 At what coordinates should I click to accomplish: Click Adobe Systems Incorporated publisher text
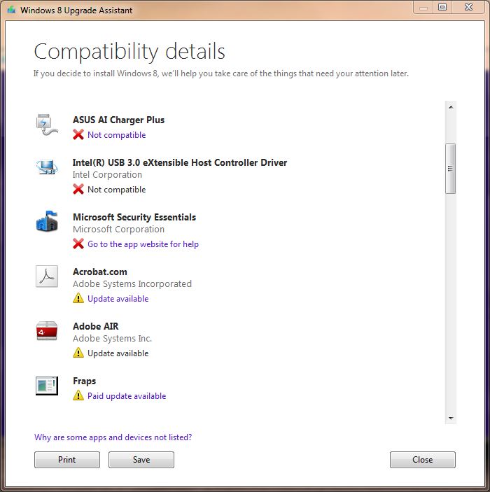(132, 283)
